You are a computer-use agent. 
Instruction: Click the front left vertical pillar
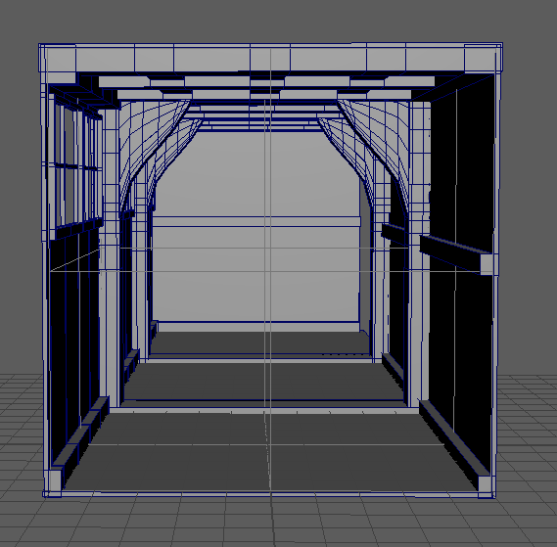point(110,255)
